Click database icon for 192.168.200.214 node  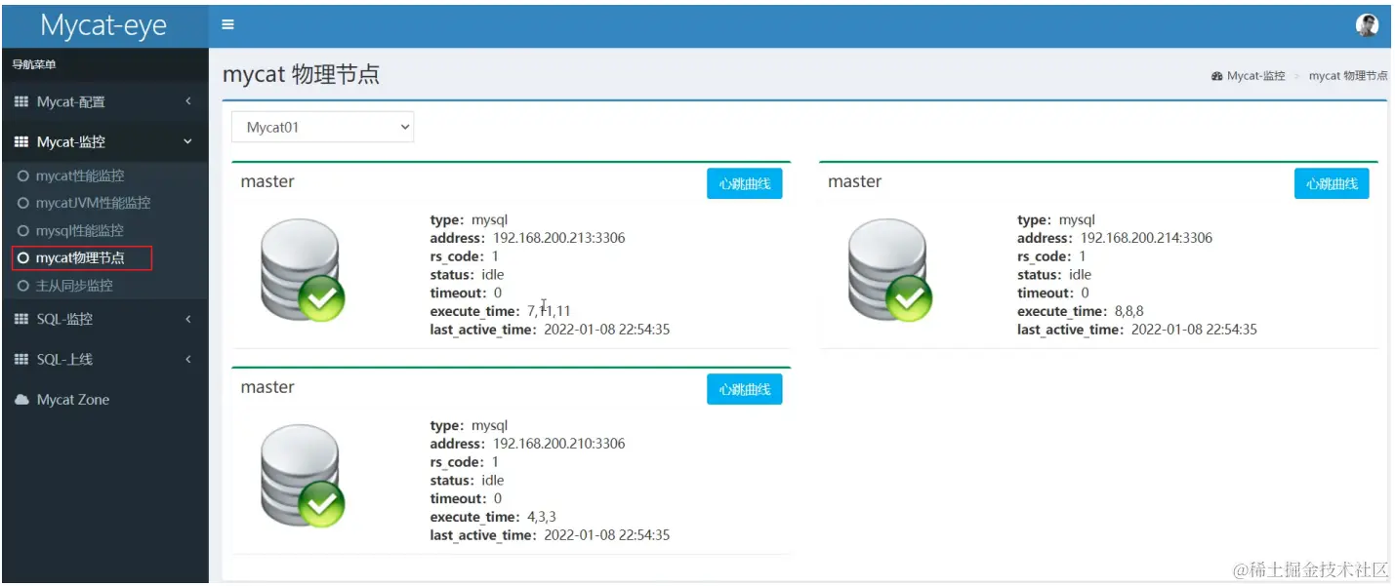point(889,270)
